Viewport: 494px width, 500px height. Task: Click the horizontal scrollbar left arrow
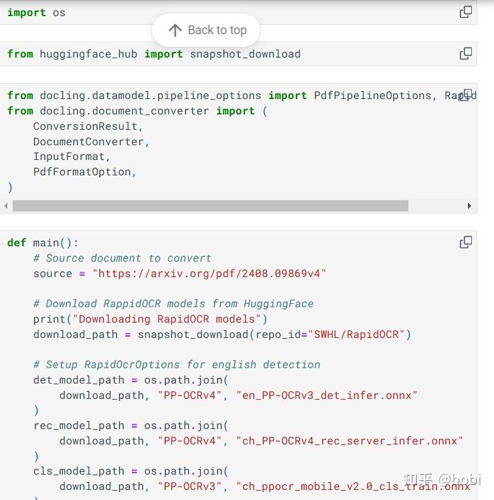pyautogui.click(x=7, y=206)
